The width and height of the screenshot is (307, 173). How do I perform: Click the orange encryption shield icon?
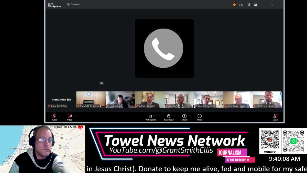pos(234,5)
